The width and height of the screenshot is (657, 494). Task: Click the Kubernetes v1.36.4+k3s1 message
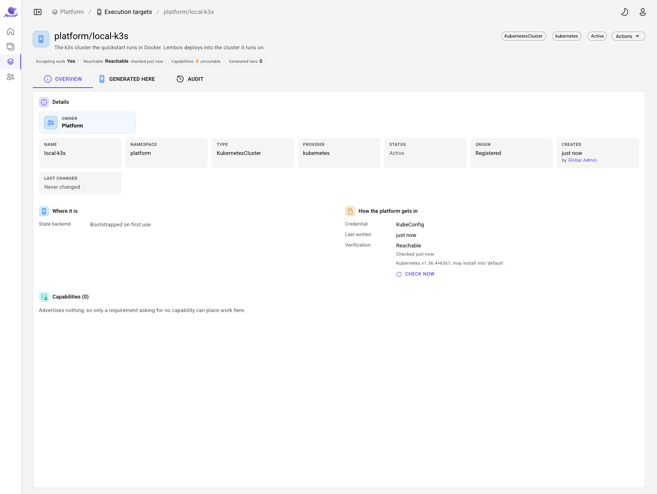click(451, 263)
